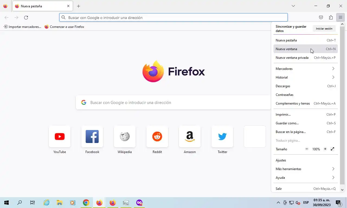Focus the address bar
This screenshot has width=347, height=208.
pyautogui.click(x=173, y=18)
